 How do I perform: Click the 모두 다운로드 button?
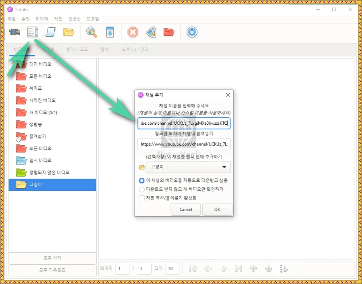52,270
